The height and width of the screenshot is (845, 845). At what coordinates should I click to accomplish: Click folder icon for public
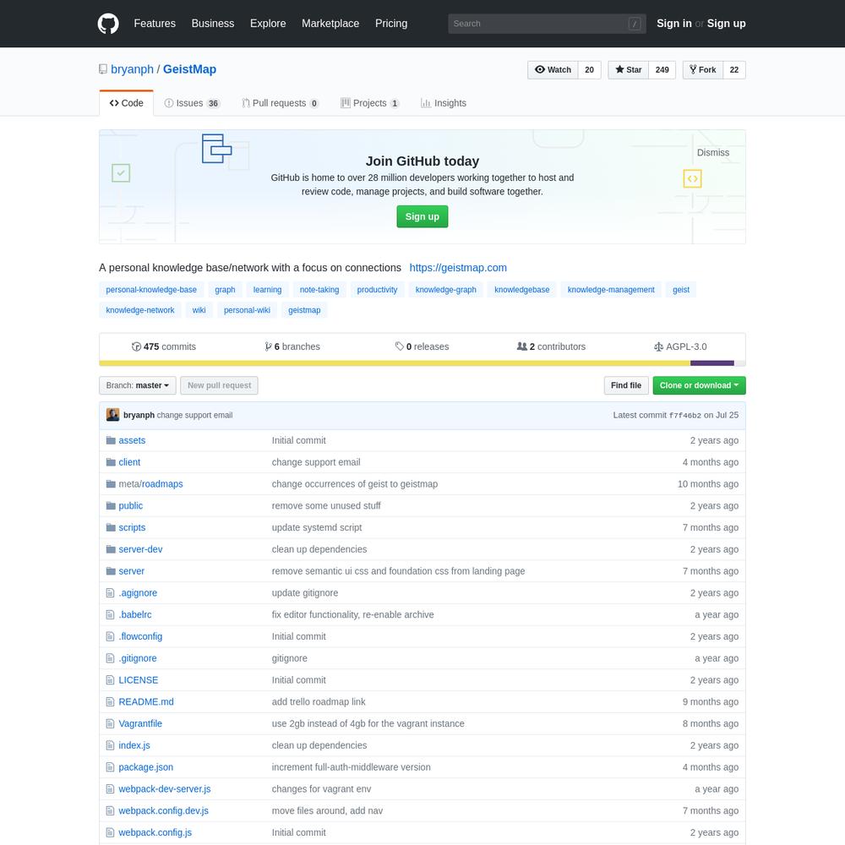[x=111, y=506]
